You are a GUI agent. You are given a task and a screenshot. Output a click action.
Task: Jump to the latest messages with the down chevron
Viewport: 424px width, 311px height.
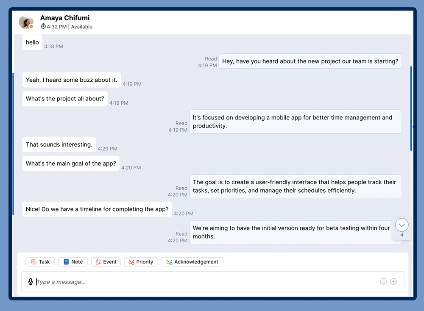tap(402, 225)
